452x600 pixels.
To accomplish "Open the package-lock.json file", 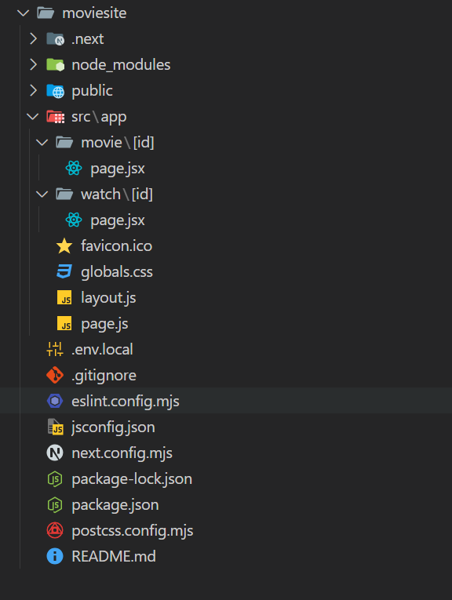I will pyautogui.click(x=132, y=479).
